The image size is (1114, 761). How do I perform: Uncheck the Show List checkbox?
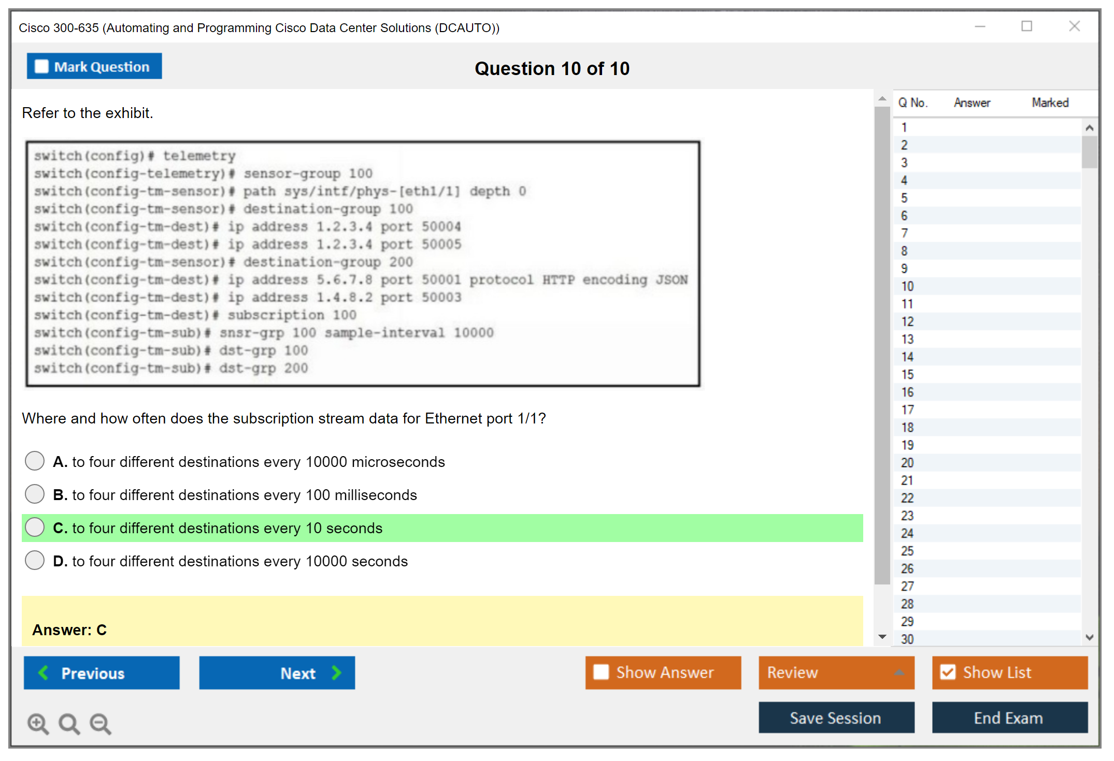pos(948,672)
